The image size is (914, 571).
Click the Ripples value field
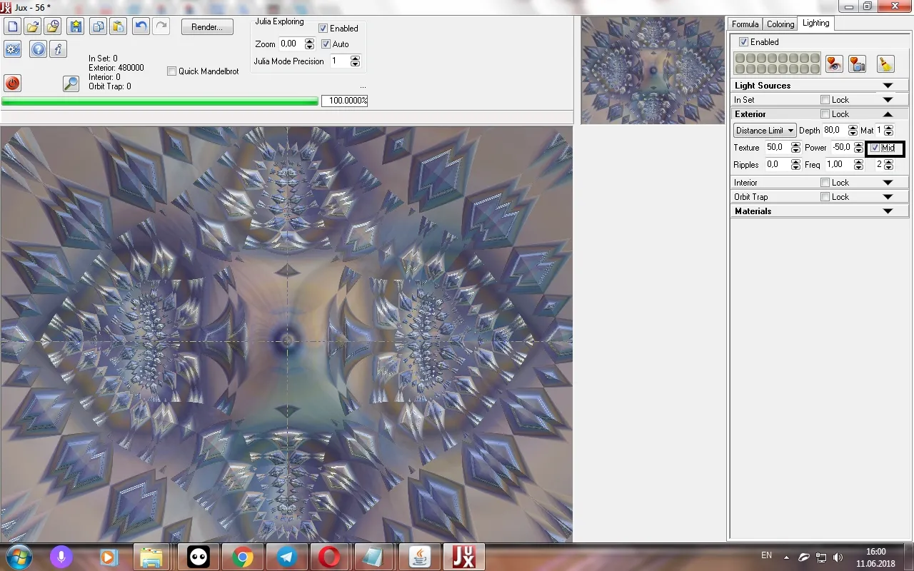pos(776,165)
